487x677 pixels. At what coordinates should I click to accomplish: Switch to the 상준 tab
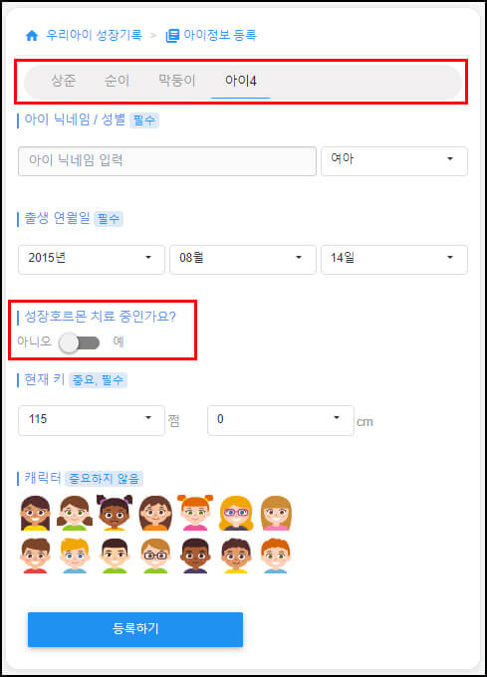64,81
